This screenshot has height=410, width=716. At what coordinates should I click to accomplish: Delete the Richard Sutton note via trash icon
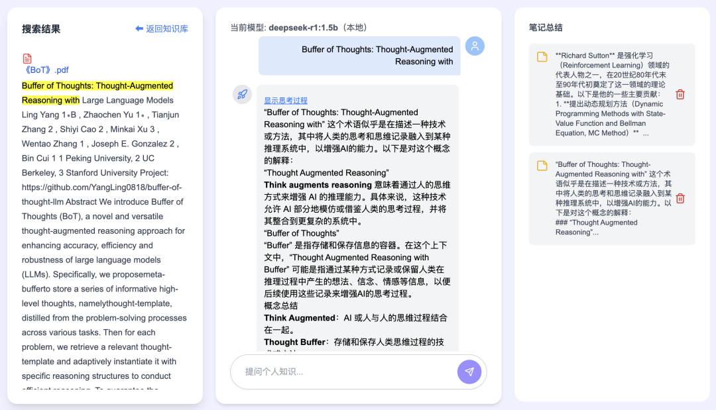coord(680,94)
